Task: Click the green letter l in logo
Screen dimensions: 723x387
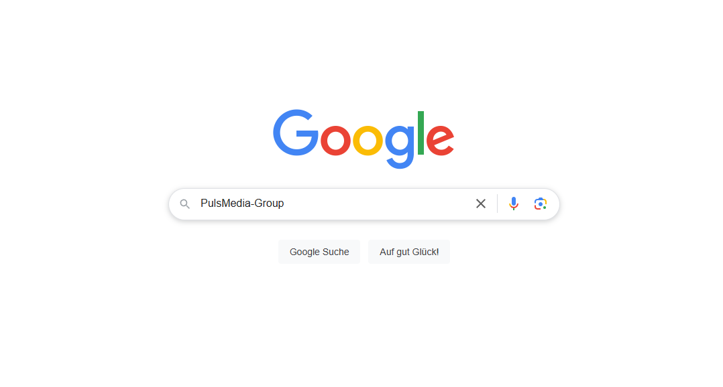Action: coord(421,133)
